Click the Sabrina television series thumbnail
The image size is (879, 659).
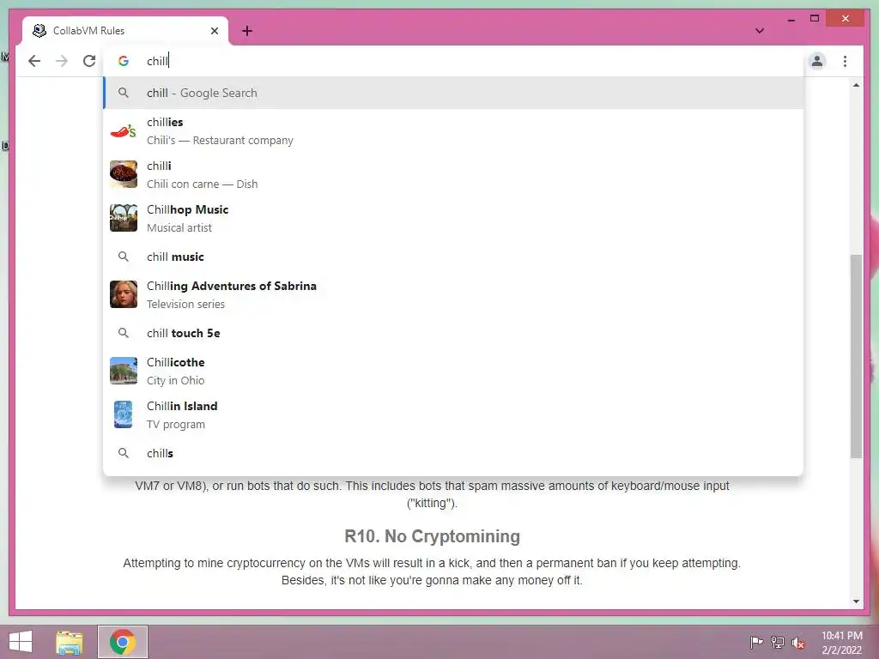[124, 294]
